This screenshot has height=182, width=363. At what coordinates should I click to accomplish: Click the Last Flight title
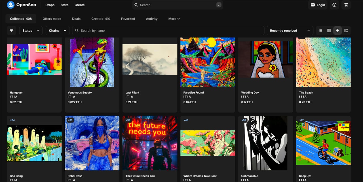[x=132, y=92]
